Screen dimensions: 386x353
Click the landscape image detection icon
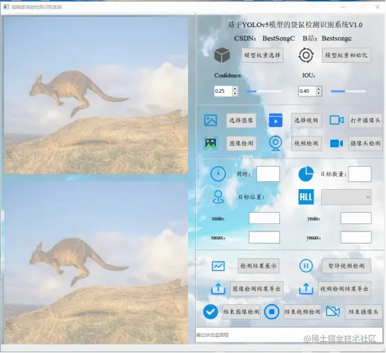tap(210, 143)
